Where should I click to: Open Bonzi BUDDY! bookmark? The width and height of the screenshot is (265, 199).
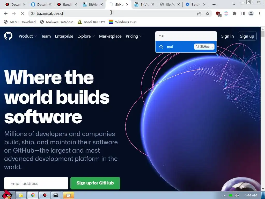coord(91,22)
